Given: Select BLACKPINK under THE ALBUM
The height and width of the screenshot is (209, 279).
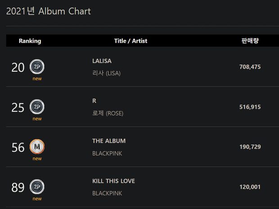Looking at the screenshot, I should (x=107, y=154).
